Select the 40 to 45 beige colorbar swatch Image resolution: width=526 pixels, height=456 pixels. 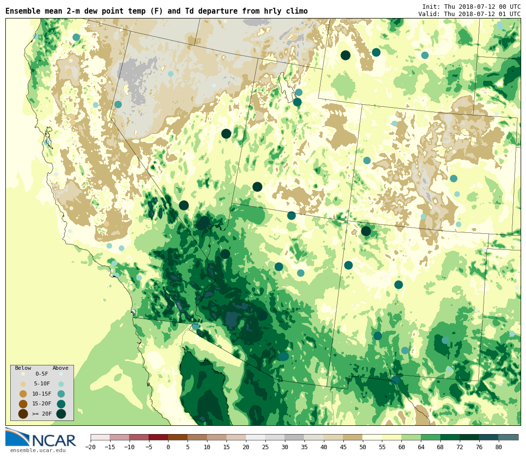pos(334,437)
